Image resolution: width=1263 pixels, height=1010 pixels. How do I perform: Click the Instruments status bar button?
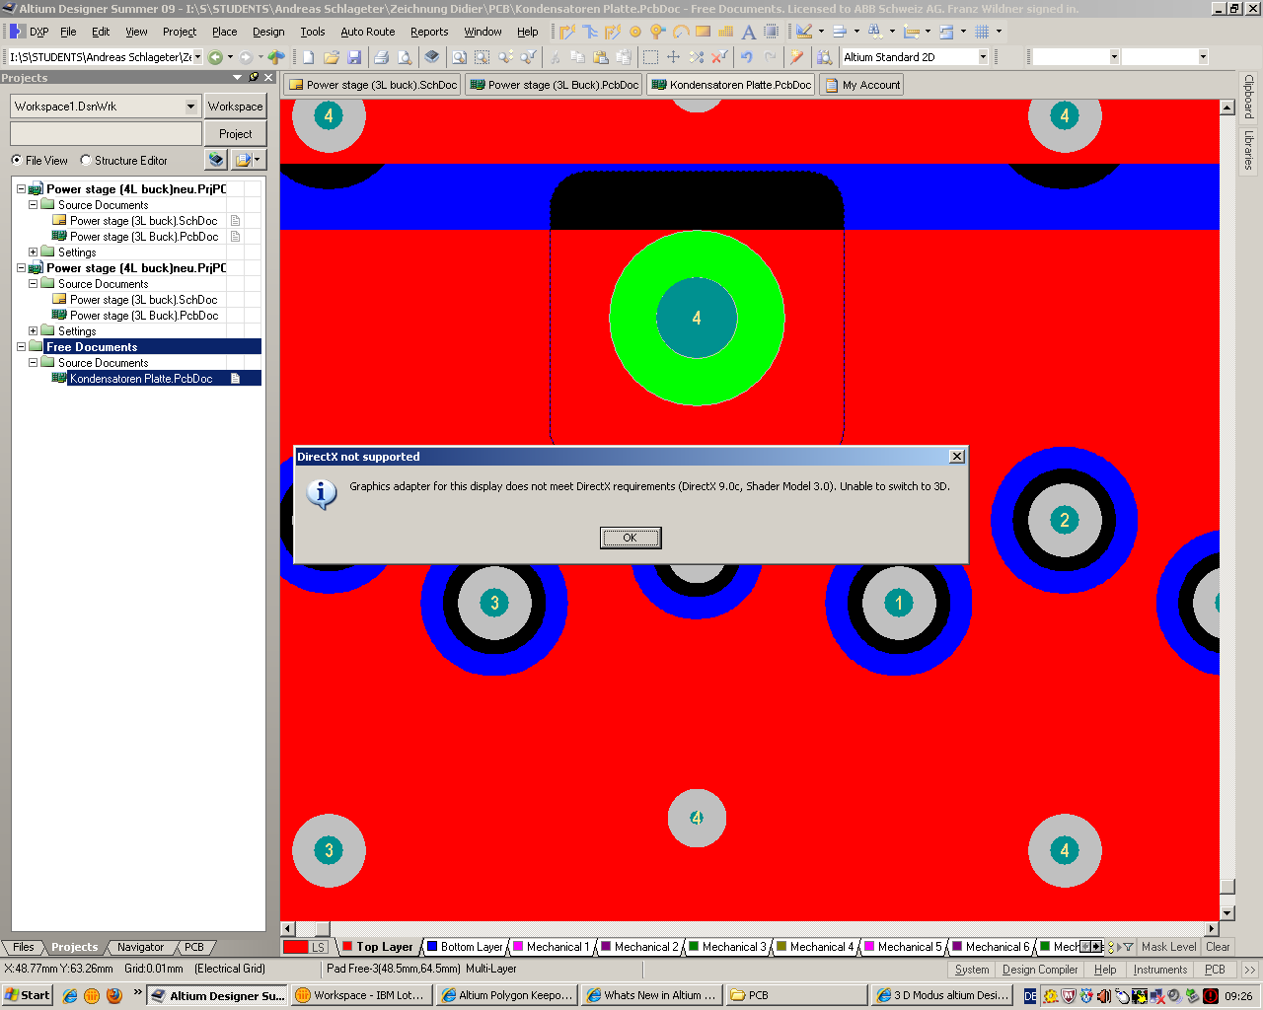point(1160,970)
